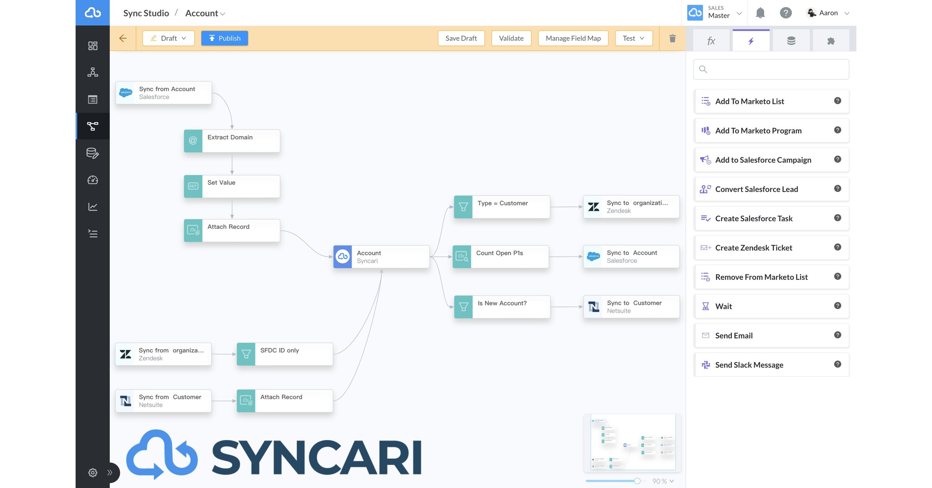Screen dimensions: 932x488
Task: Click the trash icon to delete the pipeline
Action: click(672, 38)
